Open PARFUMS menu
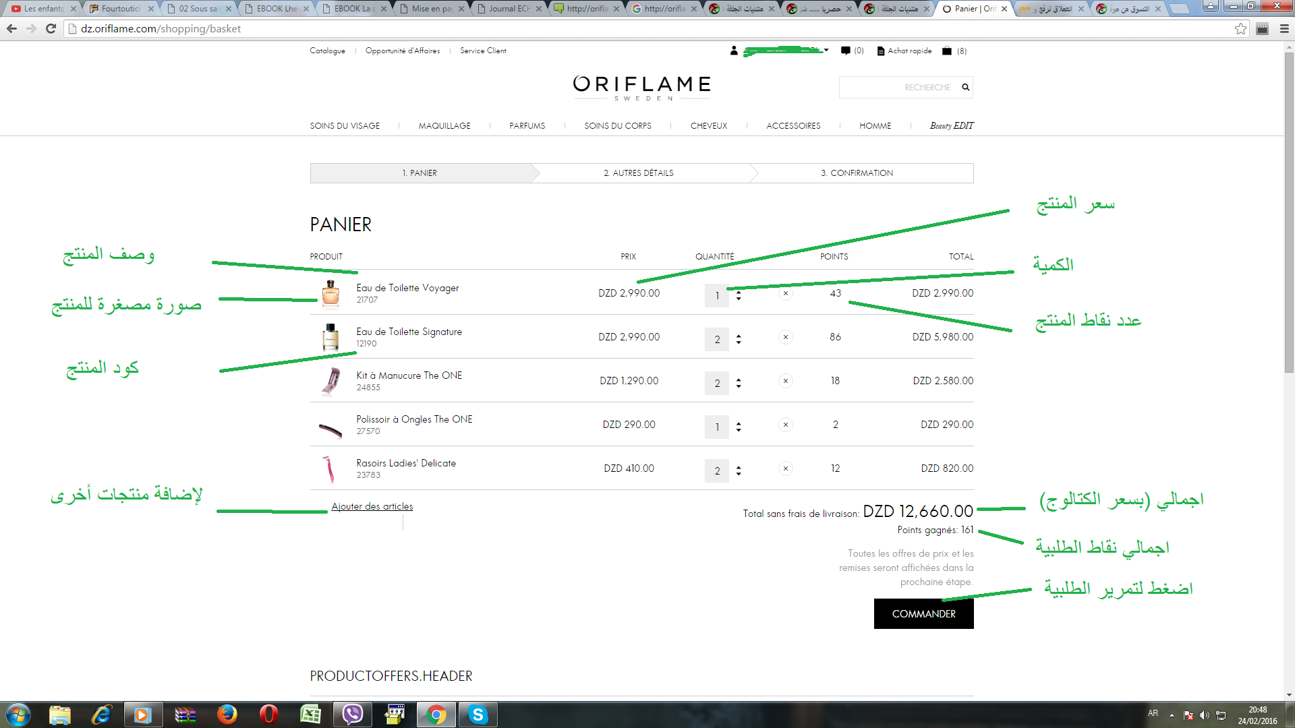1295x728 pixels. [x=527, y=125]
